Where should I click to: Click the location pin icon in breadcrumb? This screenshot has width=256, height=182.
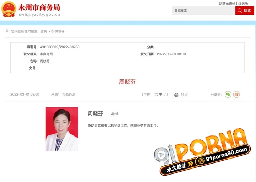point(7,31)
